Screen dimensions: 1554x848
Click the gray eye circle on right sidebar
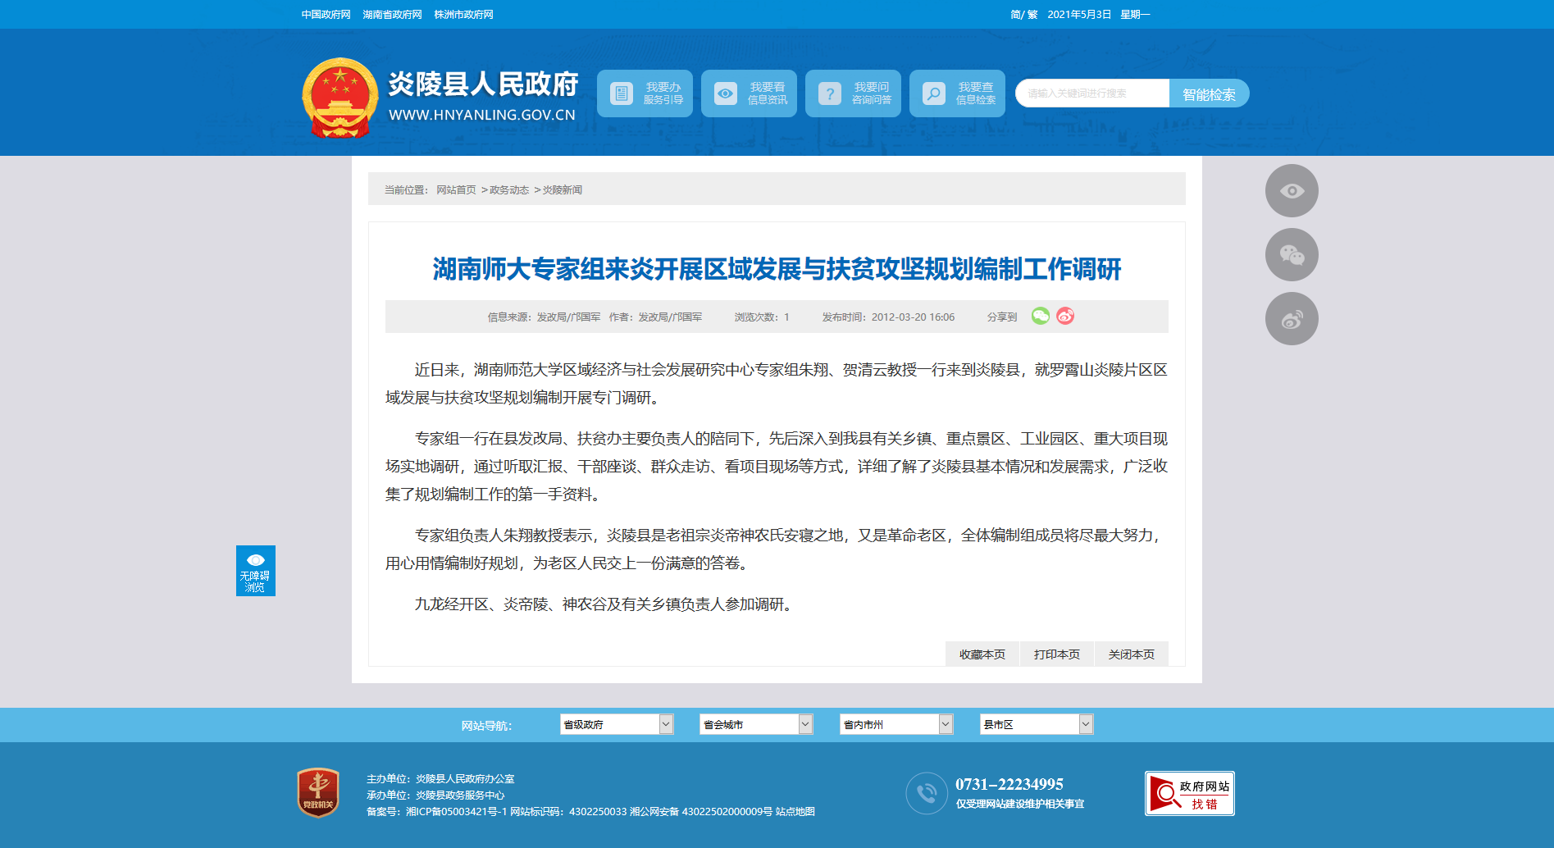[1291, 191]
